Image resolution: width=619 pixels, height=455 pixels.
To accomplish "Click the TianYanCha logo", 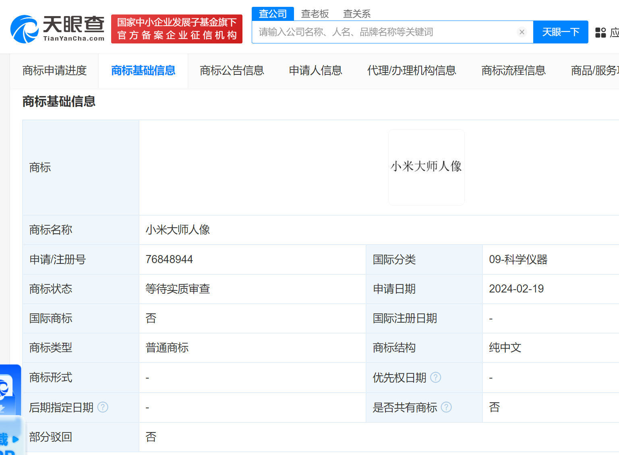I will tap(57, 29).
